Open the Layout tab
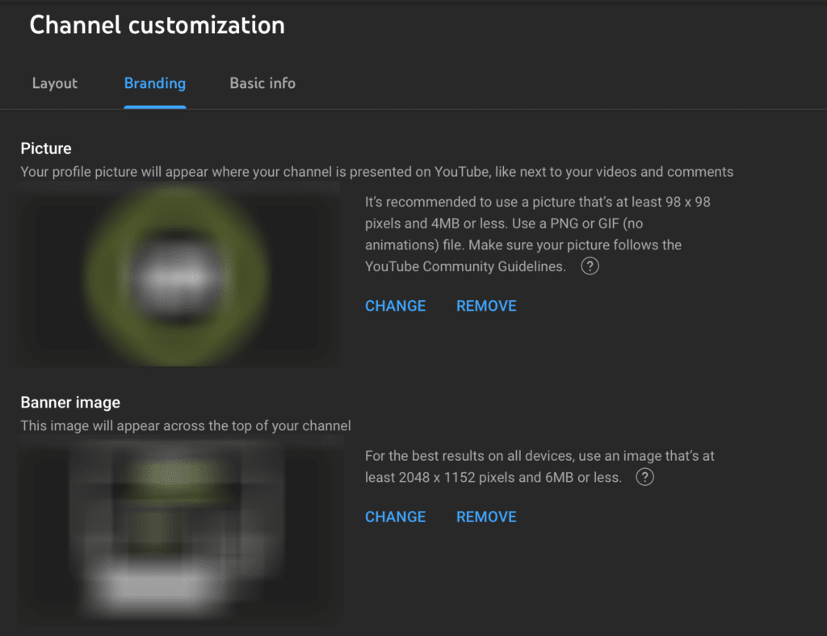The image size is (827, 636). pyautogui.click(x=54, y=83)
